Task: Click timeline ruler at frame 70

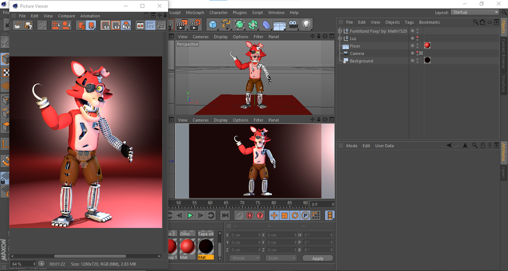Action: pyautogui.click(x=242, y=204)
